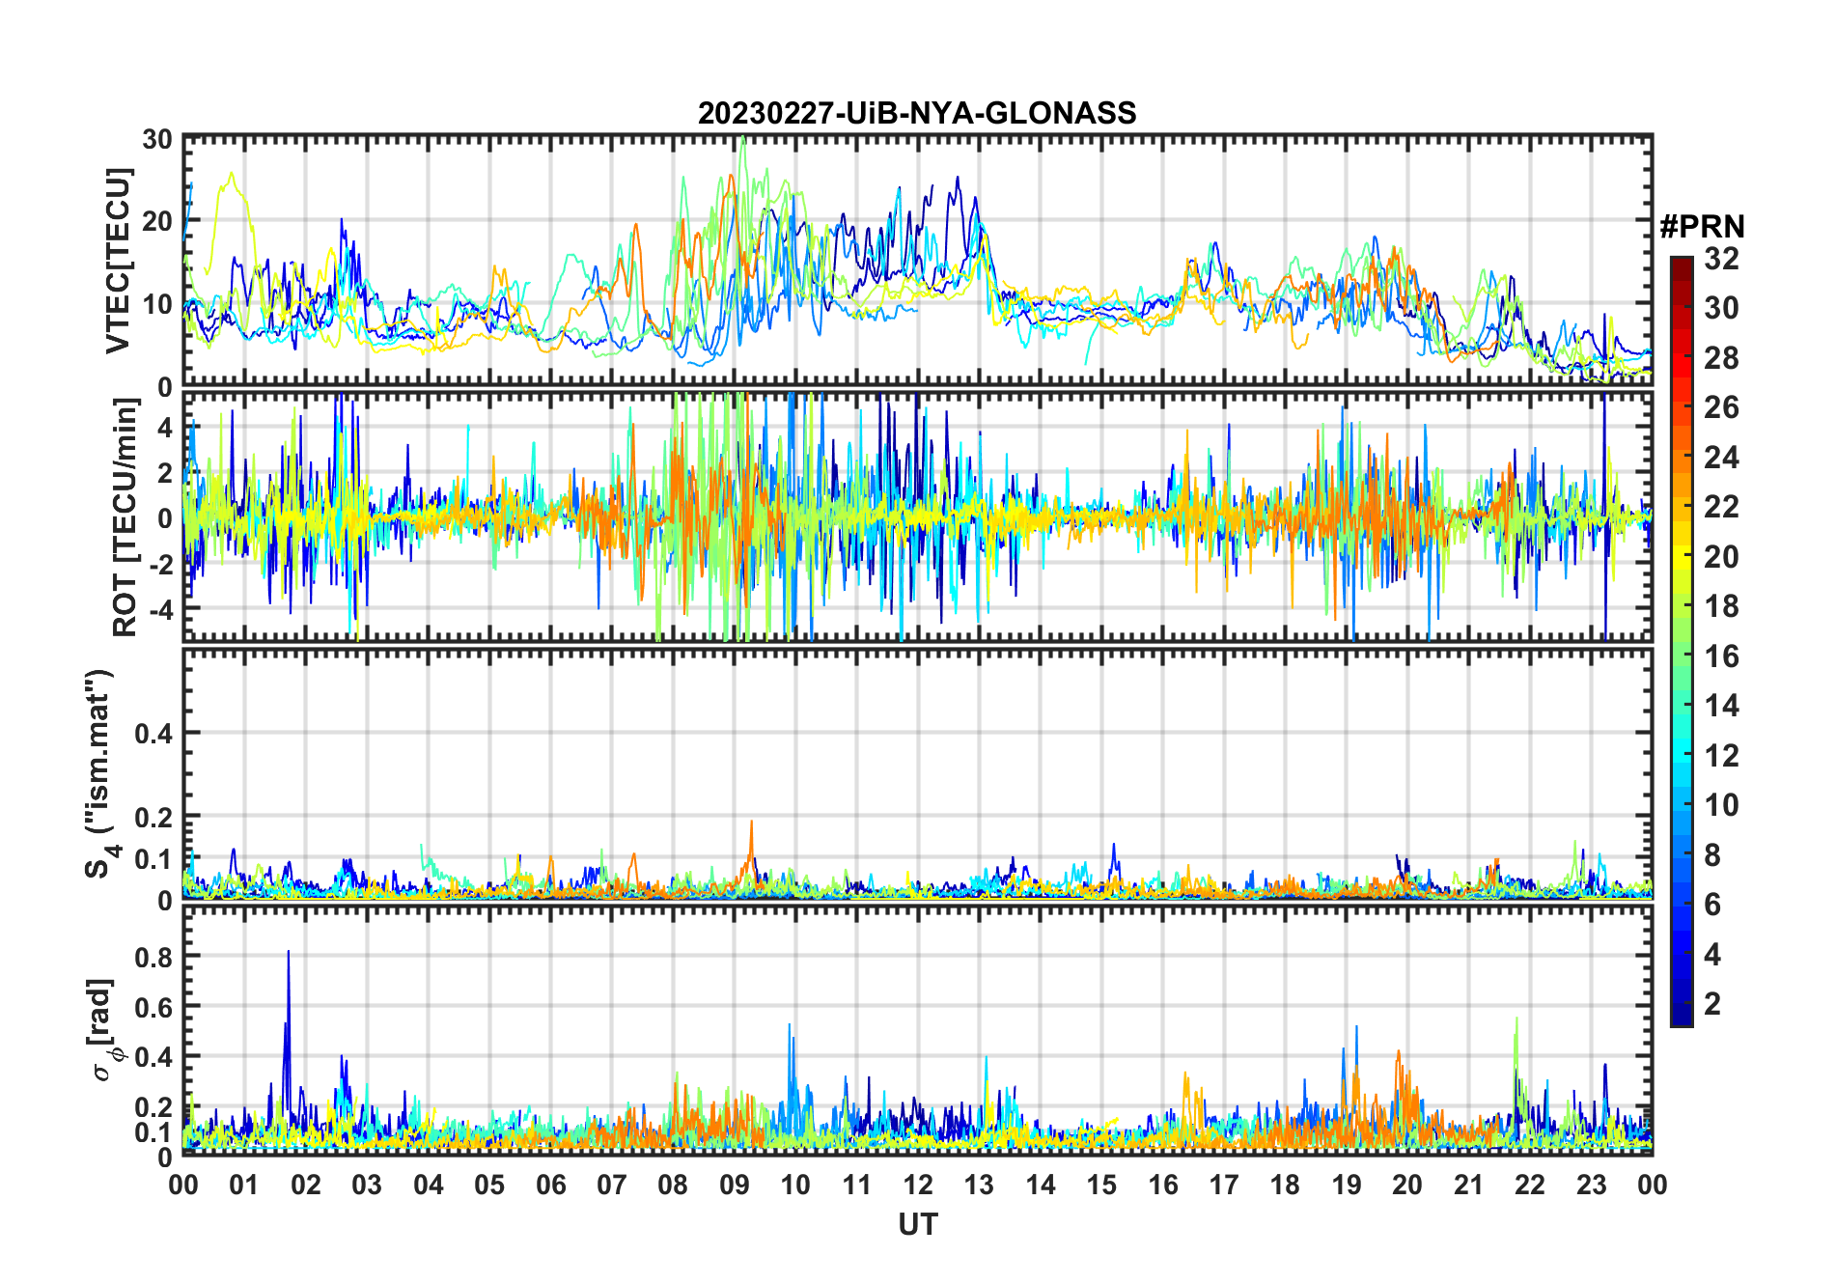Click the "VTEC[TECU]" y-axis label
Screen dimensions: 1836x1284
tap(118, 261)
